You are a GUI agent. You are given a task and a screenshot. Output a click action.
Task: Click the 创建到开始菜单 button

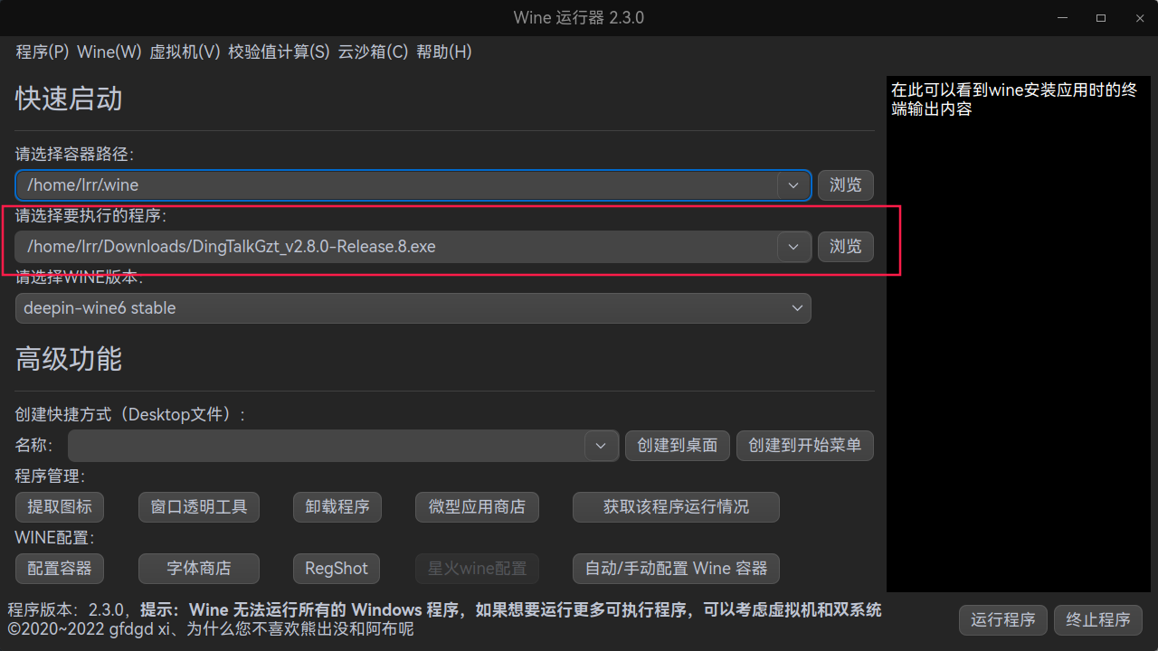point(805,446)
